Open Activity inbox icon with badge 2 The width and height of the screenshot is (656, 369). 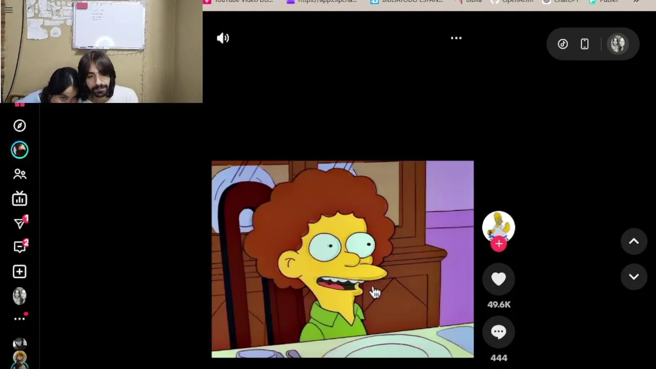(19, 247)
